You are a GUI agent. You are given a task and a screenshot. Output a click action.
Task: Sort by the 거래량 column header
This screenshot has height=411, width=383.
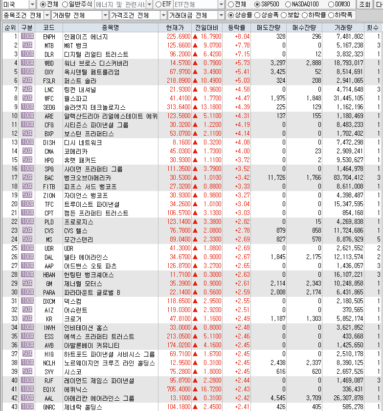tap(343, 27)
